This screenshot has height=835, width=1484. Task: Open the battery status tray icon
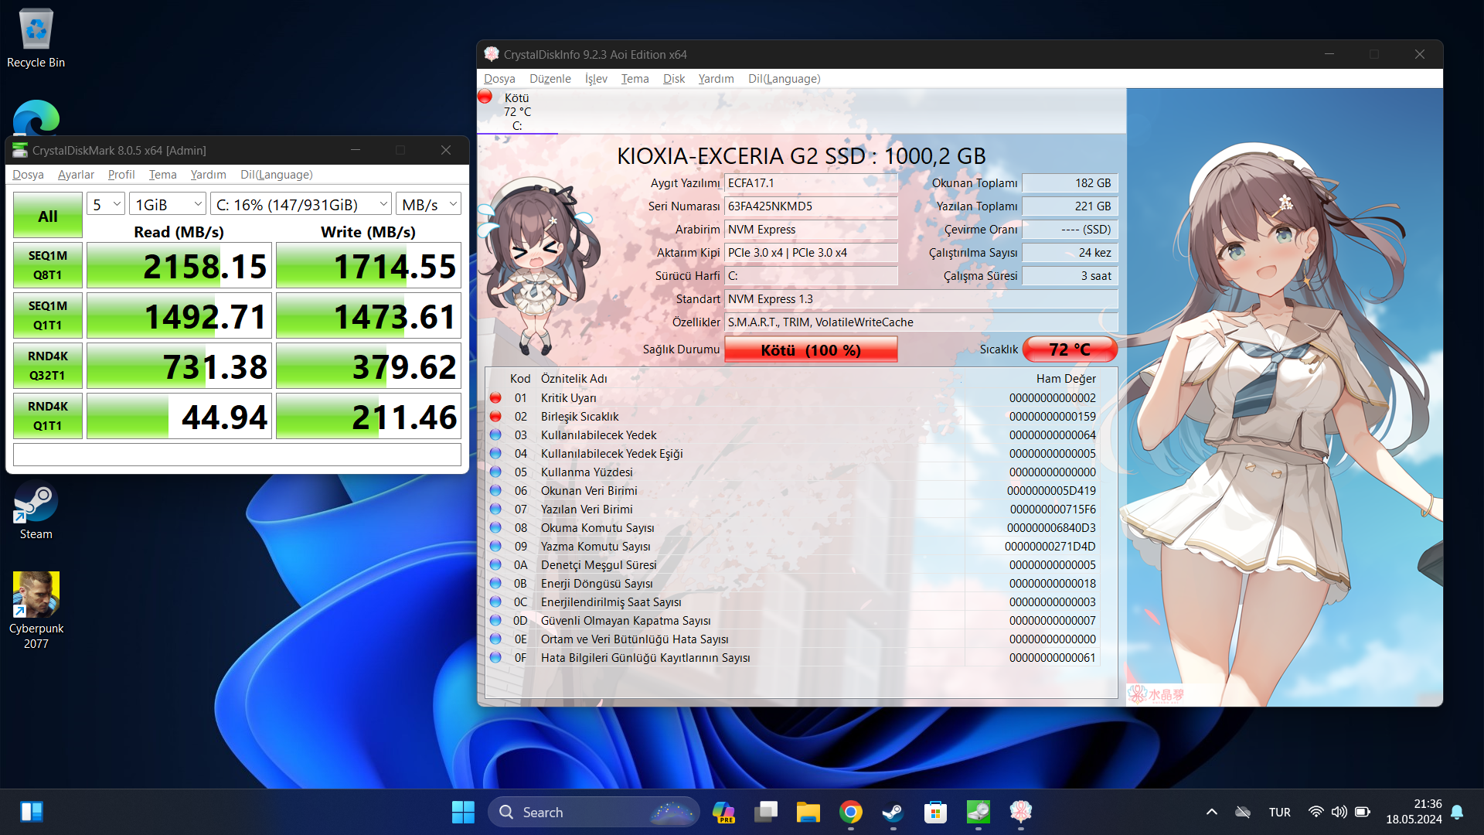point(1363,812)
